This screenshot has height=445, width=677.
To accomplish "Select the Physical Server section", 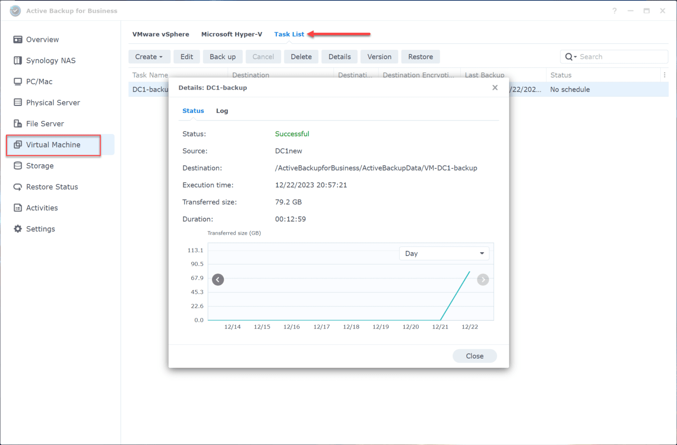I will pyautogui.click(x=52, y=102).
